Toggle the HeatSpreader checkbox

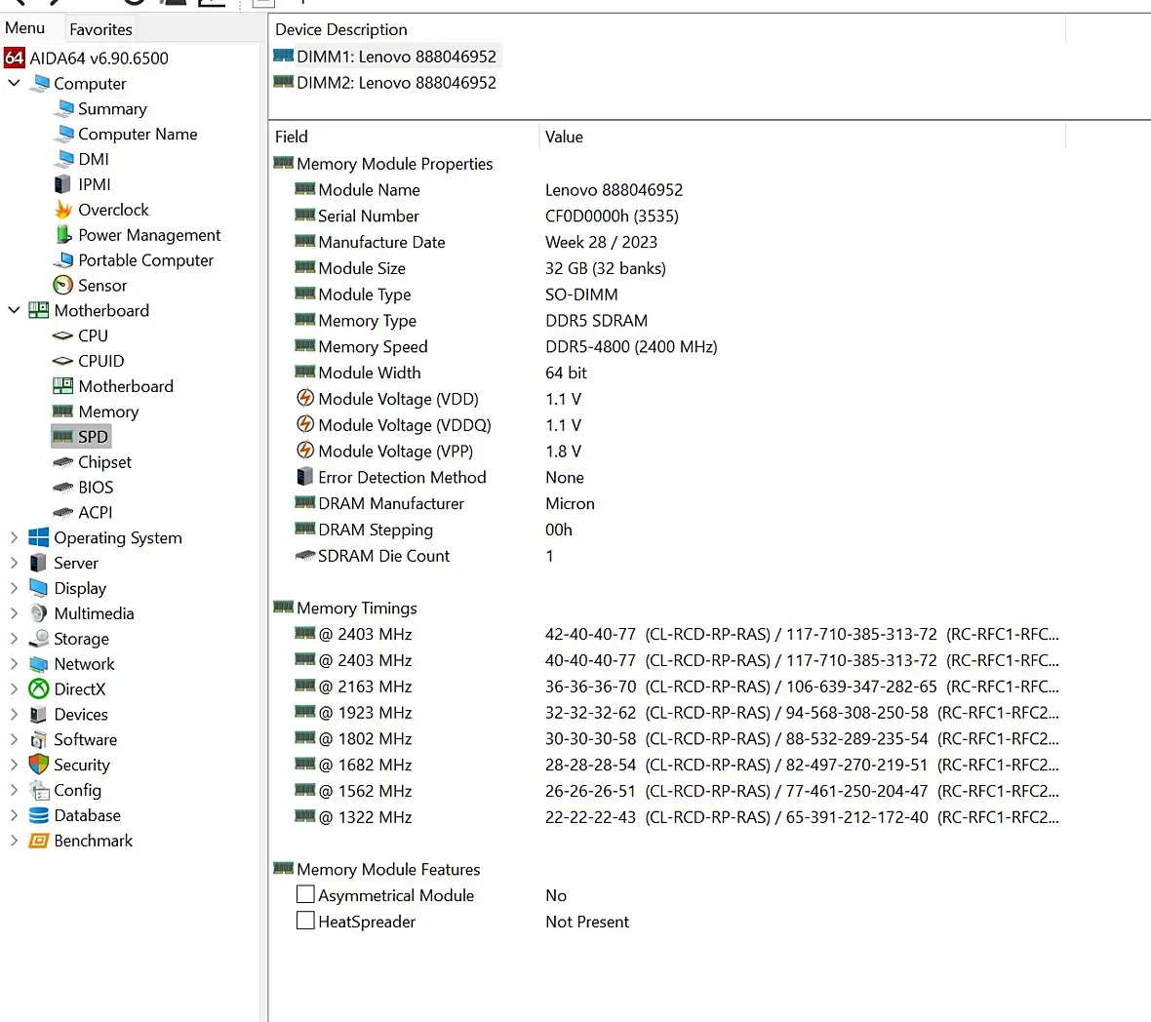coord(305,921)
